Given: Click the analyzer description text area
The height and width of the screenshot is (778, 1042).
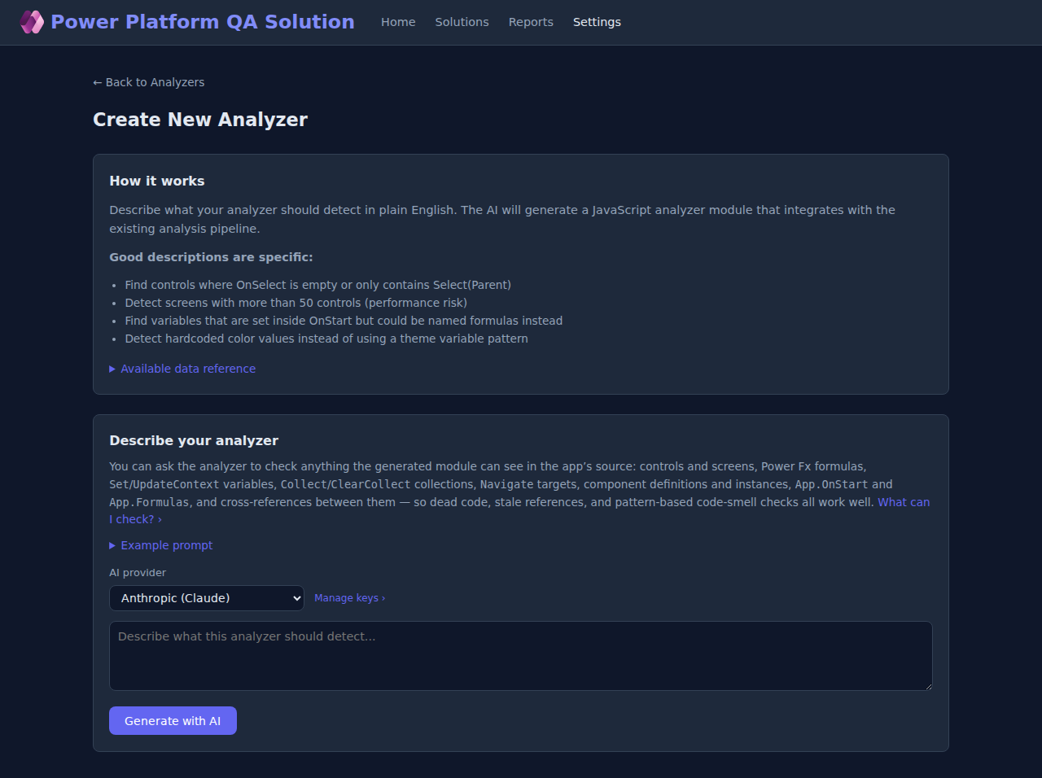Looking at the screenshot, I should click(521, 655).
